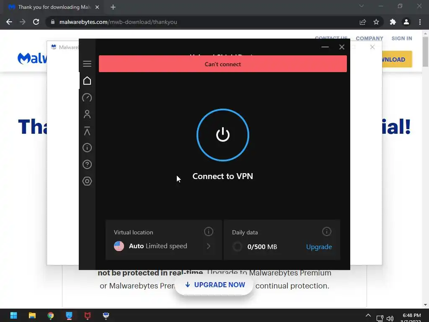Share this page icon in address bar
429x322 pixels.
pyautogui.click(x=363, y=22)
